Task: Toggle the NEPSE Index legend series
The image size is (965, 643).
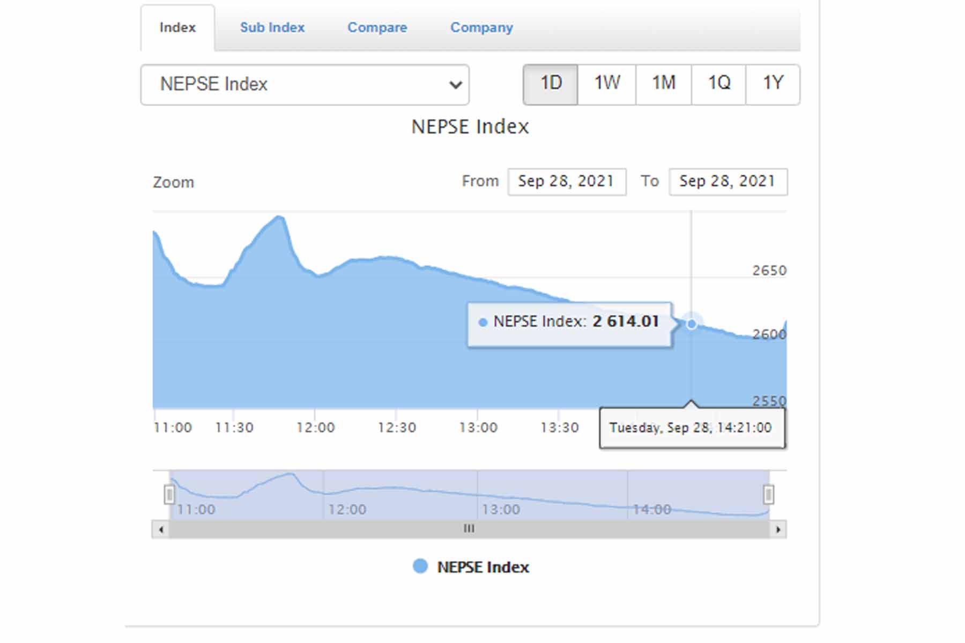Action: pos(482,567)
